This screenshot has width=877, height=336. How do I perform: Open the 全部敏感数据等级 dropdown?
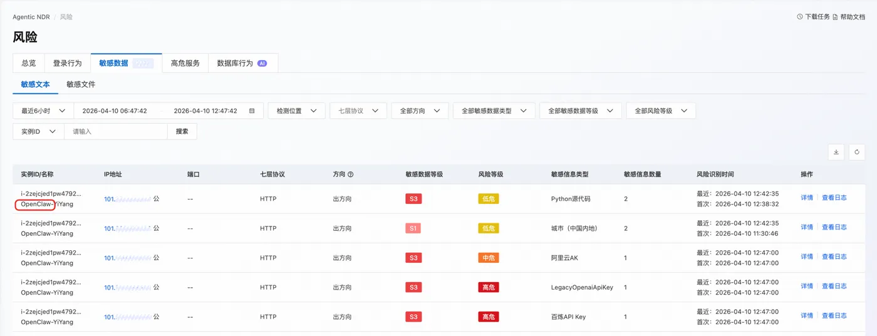pos(580,111)
